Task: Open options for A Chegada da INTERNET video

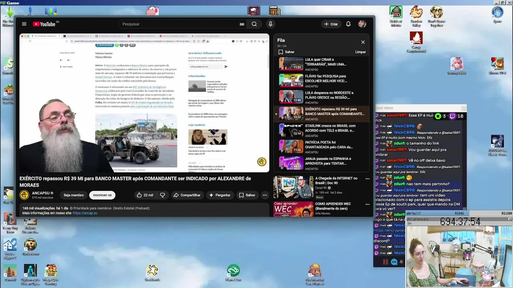Action: [x=368, y=179]
